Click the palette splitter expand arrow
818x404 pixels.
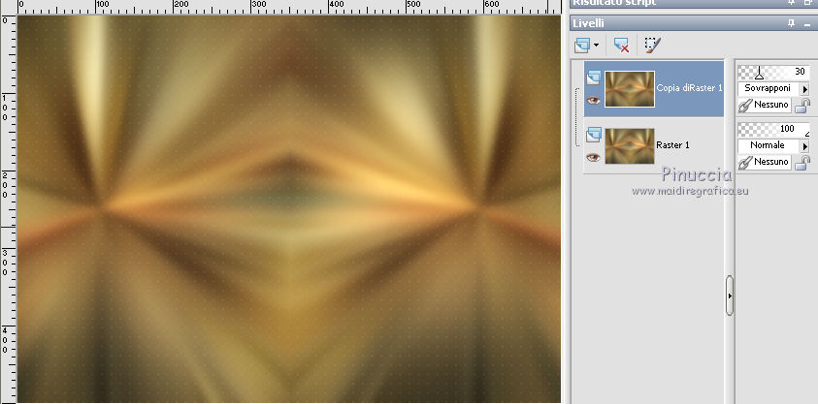730,295
